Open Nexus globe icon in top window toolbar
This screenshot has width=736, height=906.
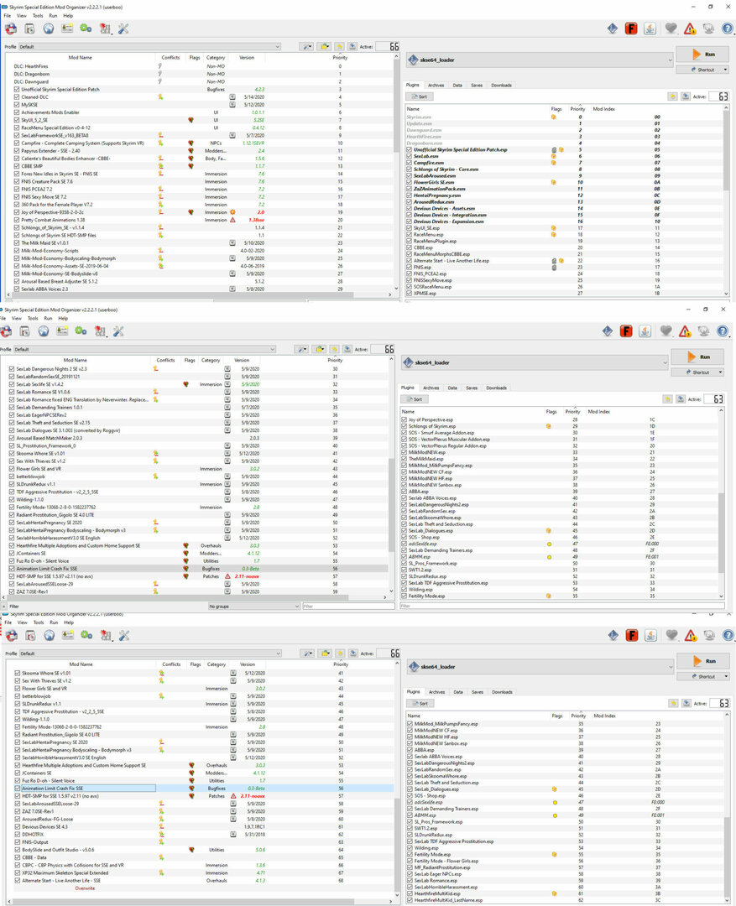pyautogui.click(x=49, y=29)
